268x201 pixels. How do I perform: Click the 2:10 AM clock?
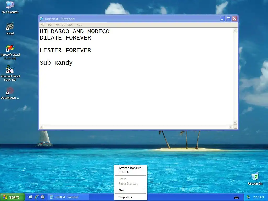click(258, 197)
